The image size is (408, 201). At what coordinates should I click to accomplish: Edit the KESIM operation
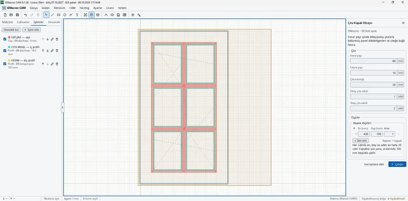52,64
